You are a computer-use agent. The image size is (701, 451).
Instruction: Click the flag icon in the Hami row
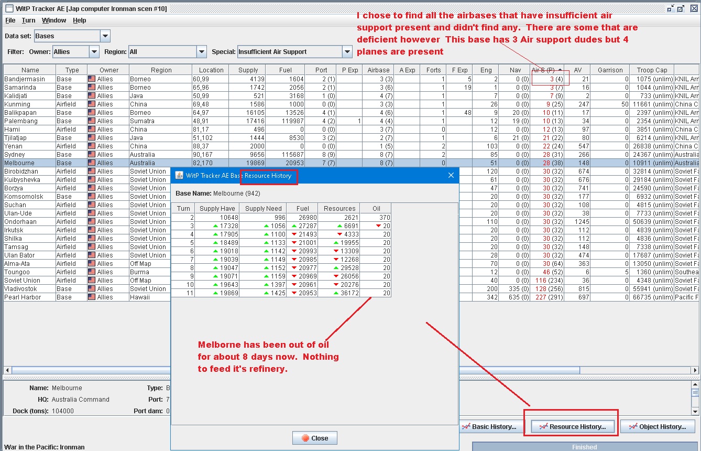click(x=92, y=130)
